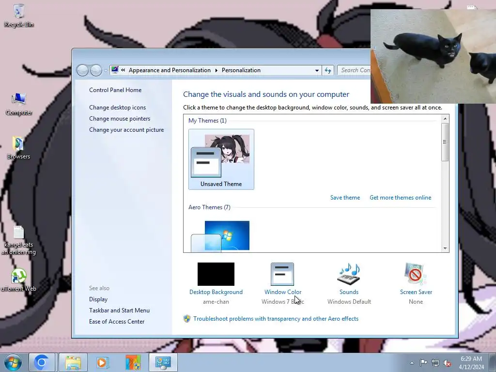Select the uTorrent Web shortcut icon
This screenshot has height=372, width=496.
point(19,279)
